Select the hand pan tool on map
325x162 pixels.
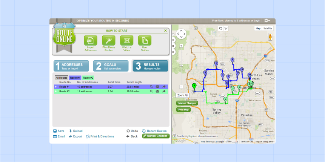[x=221, y=29]
